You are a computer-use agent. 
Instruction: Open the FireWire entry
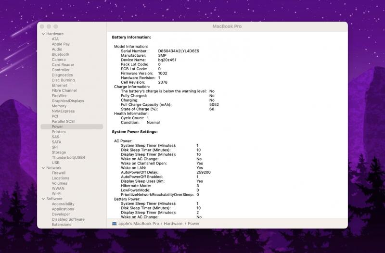[59, 96]
